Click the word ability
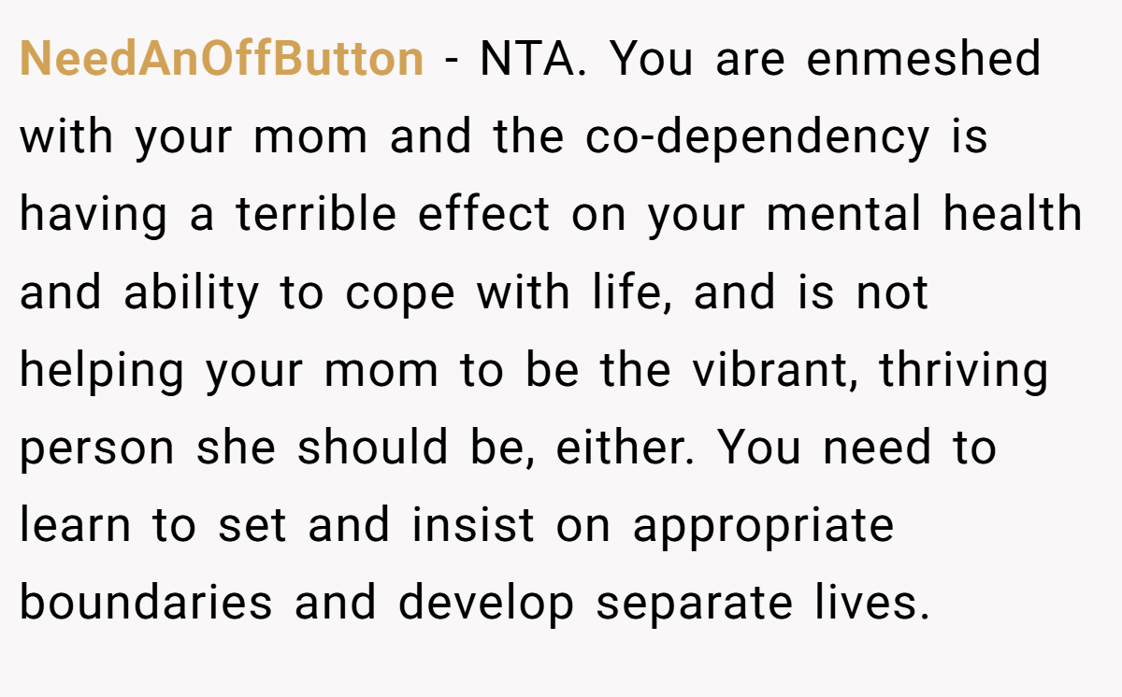 [191, 293]
